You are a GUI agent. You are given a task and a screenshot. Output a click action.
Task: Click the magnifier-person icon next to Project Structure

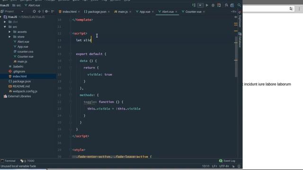[x=226, y=5]
